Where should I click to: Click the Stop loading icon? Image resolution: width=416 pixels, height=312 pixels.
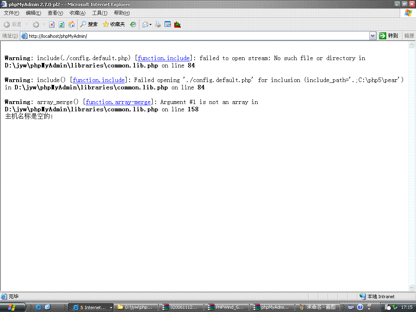[x=52, y=24]
